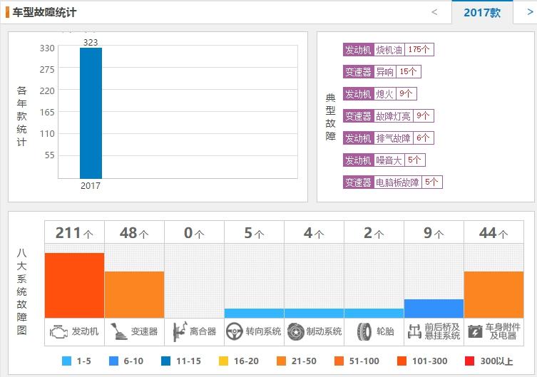Click the gearbox shifter icon
The height and width of the screenshot is (377, 537).
pos(119,331)
